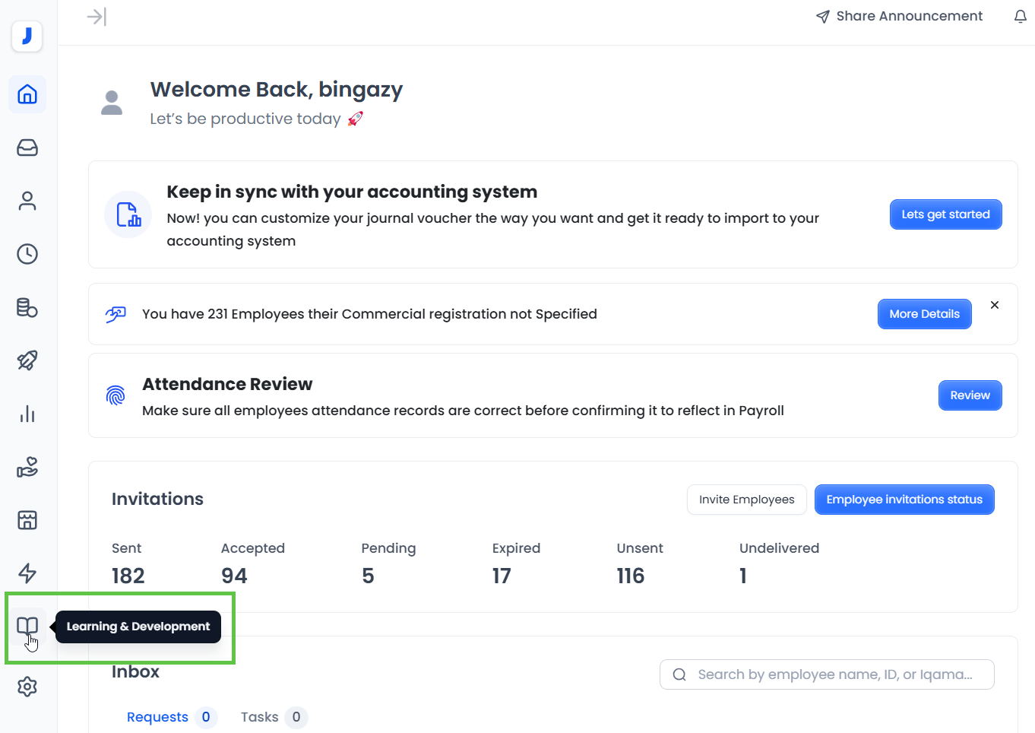Click the employee search input field
Screen dimensions: 1035x733
tap(834, 674)
